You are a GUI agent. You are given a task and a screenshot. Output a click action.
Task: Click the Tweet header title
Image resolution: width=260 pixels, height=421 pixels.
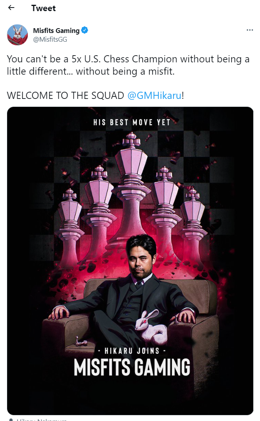44,8
